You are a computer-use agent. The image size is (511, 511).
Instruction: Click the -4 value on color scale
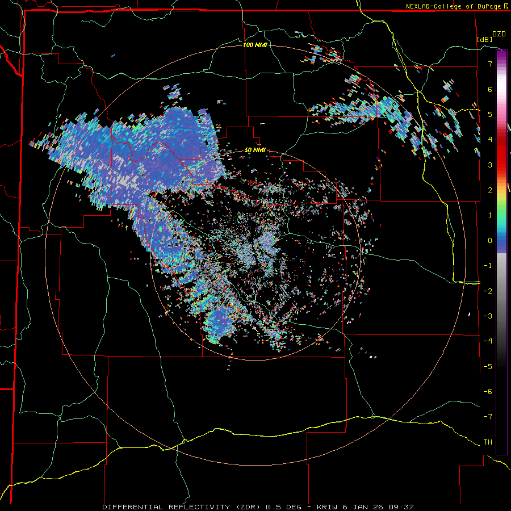coord(488,341)
